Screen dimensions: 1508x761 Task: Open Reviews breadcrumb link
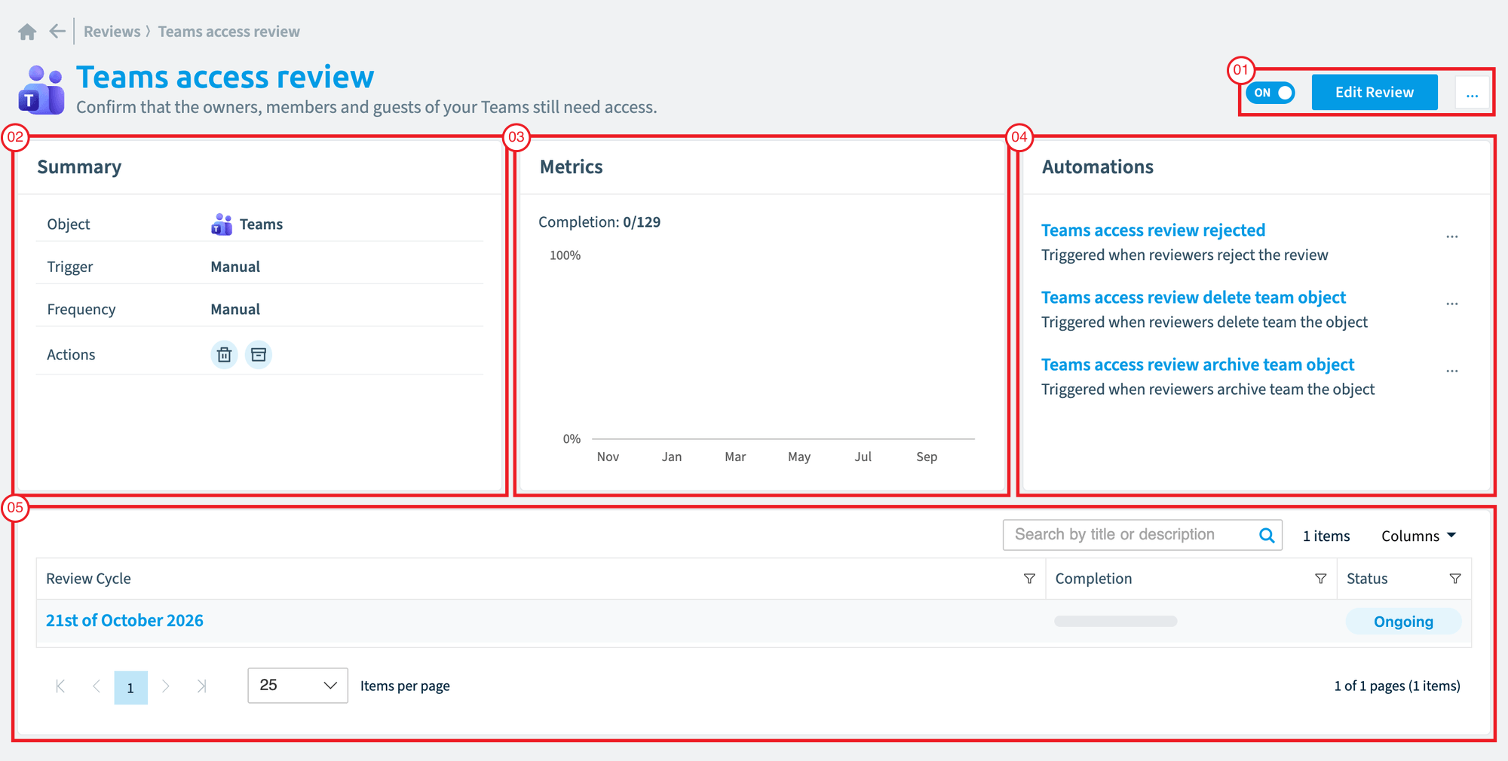(112, 32)
